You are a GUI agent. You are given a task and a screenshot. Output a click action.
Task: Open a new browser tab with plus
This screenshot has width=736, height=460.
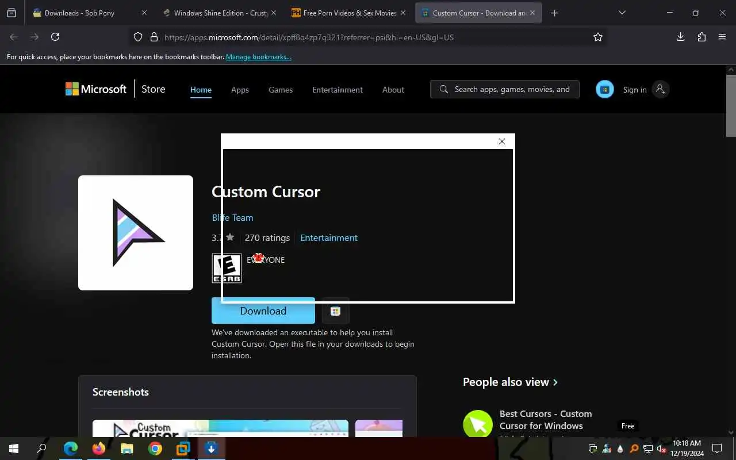[554, 13]
